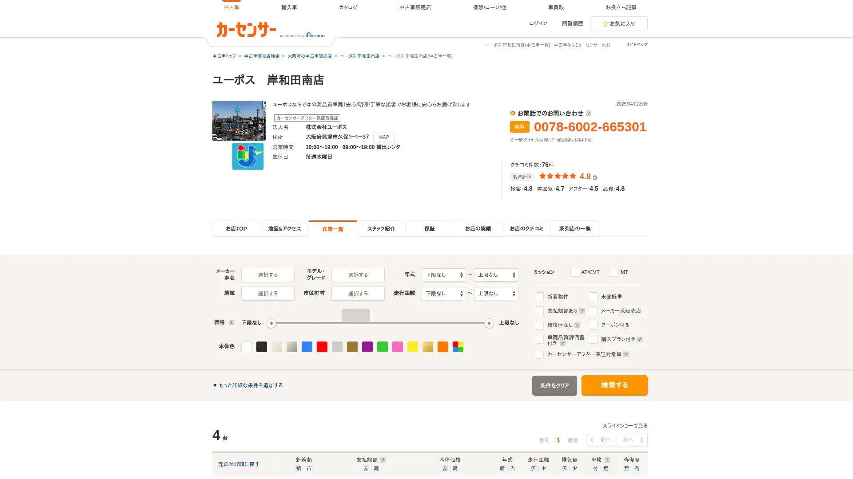Select the blue body color swatch
Image resolution: width=853 pixels, height=479 pixels.
tap(307, 347)
